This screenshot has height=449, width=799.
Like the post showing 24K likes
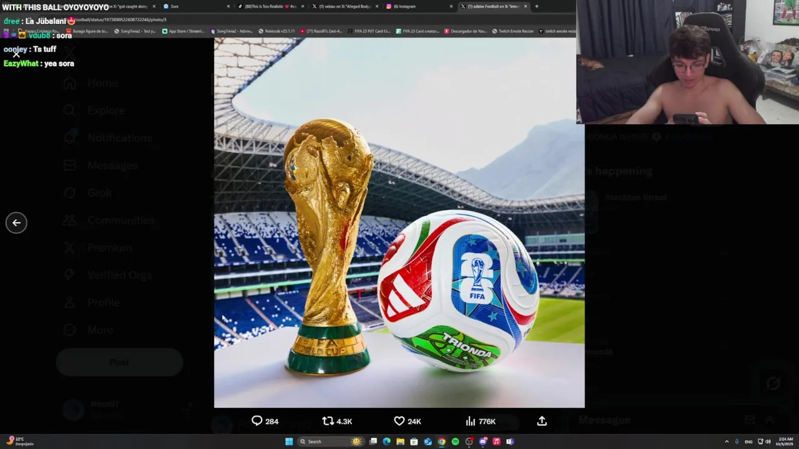click(x=408, y=422)
